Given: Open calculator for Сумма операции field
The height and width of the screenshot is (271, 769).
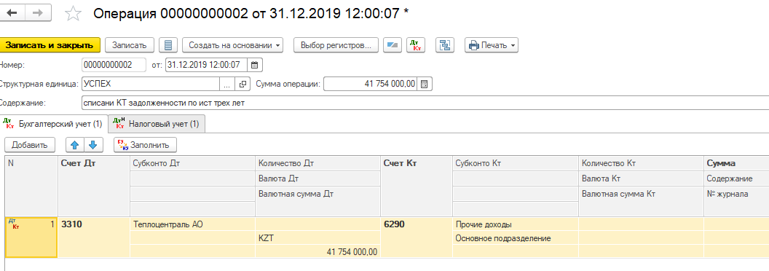Looking at the screenshot, I should click(x=425, y=84).
